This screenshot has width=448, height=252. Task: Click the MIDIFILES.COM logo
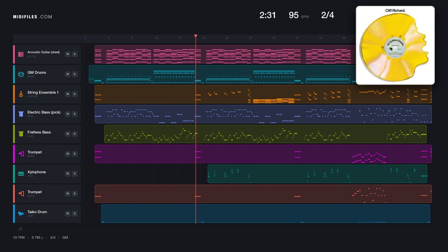[33, 17]
